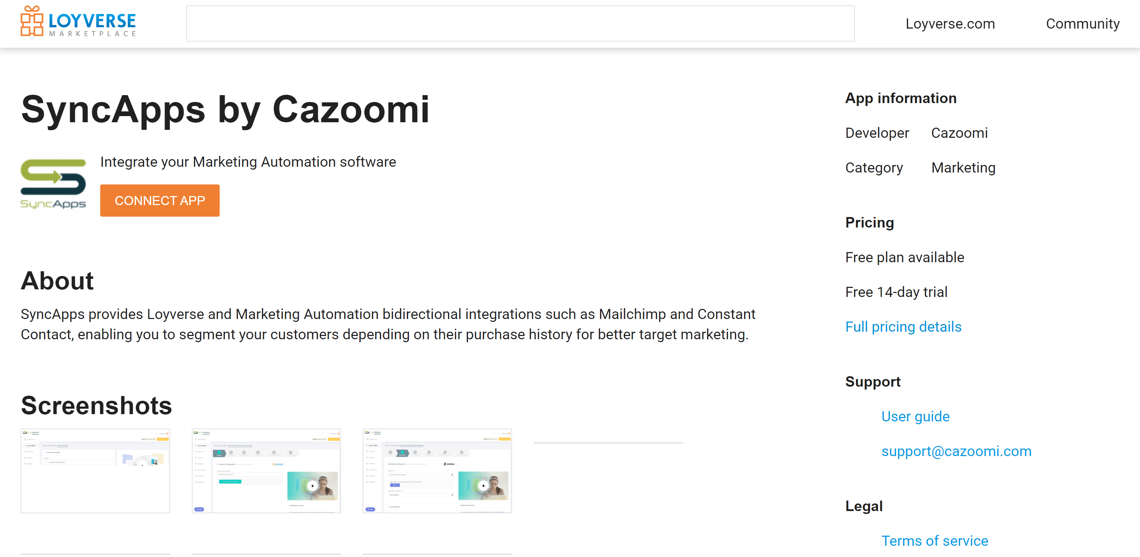Click 'Free 14-day trial' text
The image size is (1140, 557).
pos(896,292)
